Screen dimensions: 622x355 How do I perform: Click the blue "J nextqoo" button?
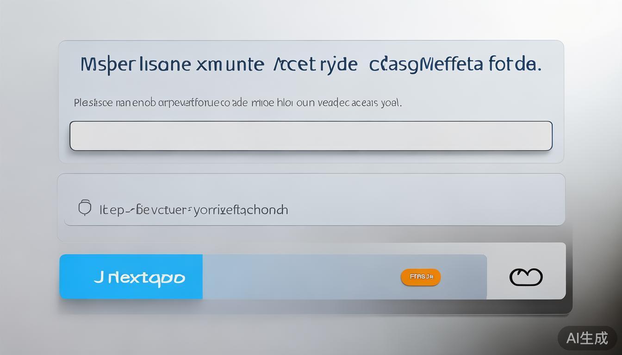131,276
